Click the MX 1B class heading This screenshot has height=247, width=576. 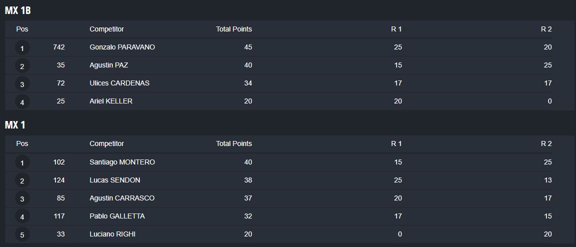pyautogui.click(x=18, y=10)
